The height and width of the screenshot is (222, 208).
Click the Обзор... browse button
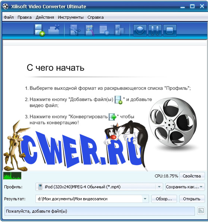click(x=164, y=199)
